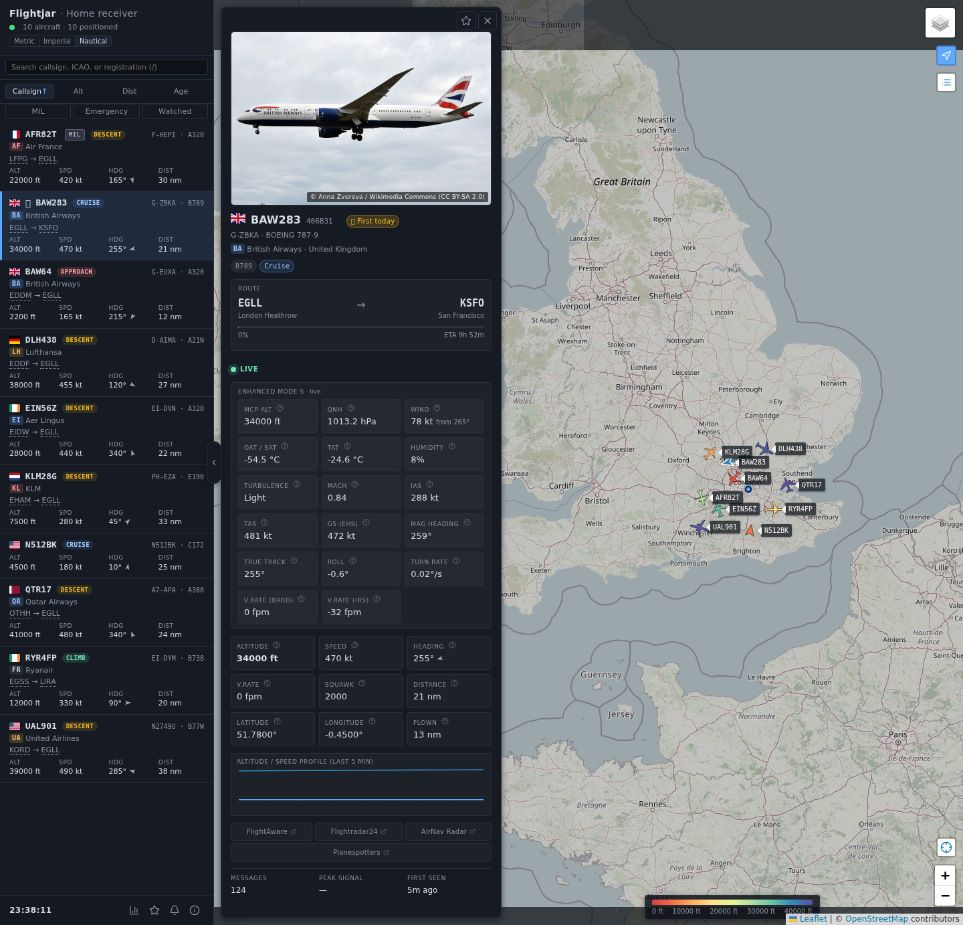963x925 pixels.
Task: Open the map layers control
Action: coord(940,23)
